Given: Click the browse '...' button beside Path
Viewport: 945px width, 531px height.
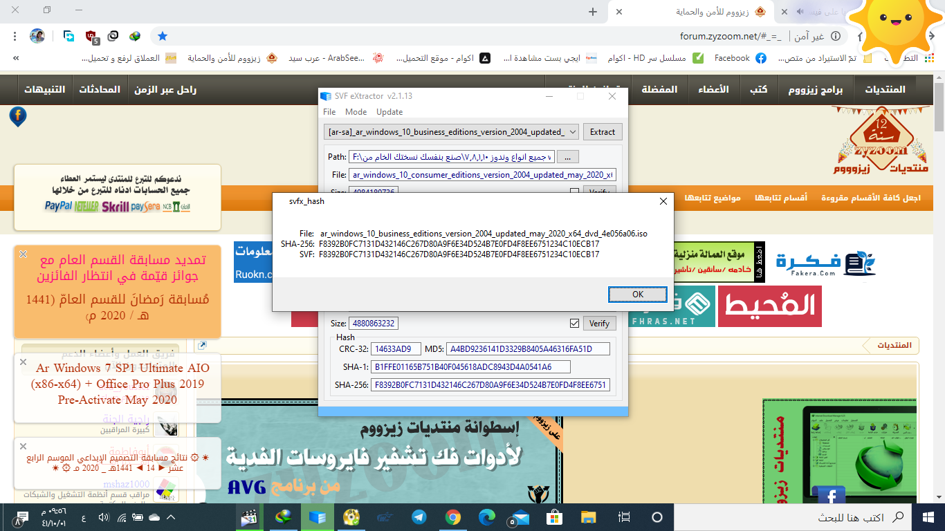Looking at the screenshot, I should 568,157.
